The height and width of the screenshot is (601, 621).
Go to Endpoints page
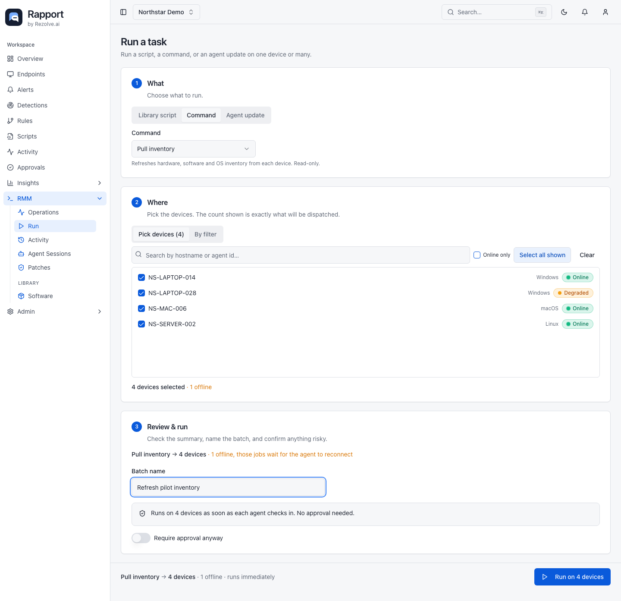pos(55,74)
